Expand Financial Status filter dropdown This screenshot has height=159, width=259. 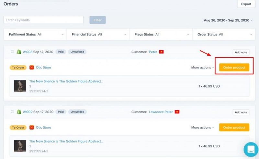(98, 34)
